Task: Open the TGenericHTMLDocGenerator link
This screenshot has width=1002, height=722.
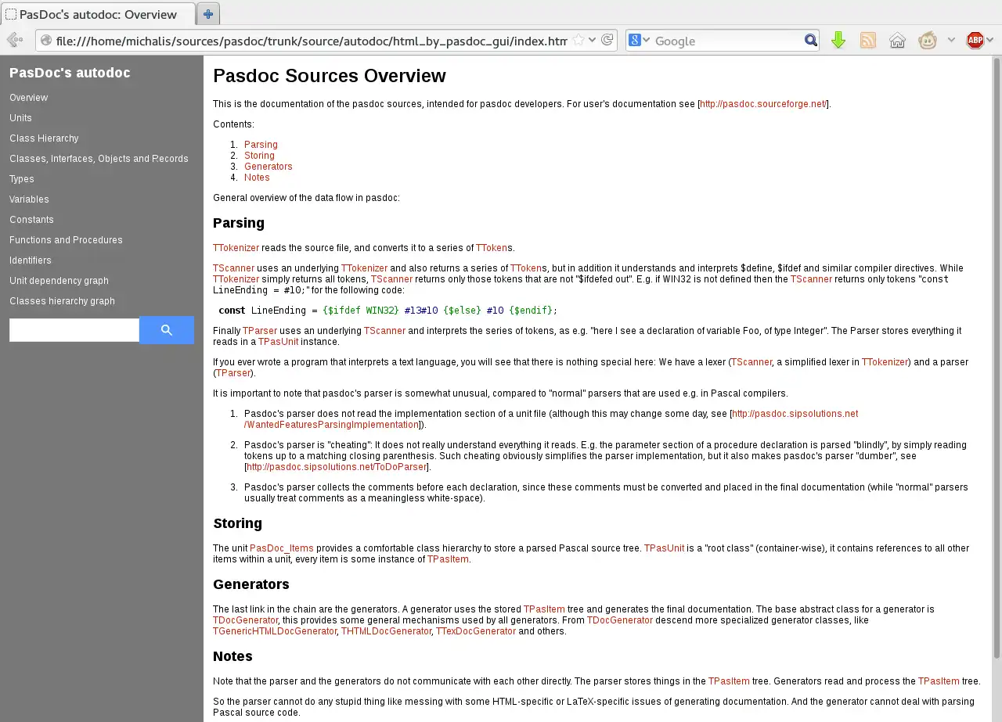Action: click(x=275, y=631)
